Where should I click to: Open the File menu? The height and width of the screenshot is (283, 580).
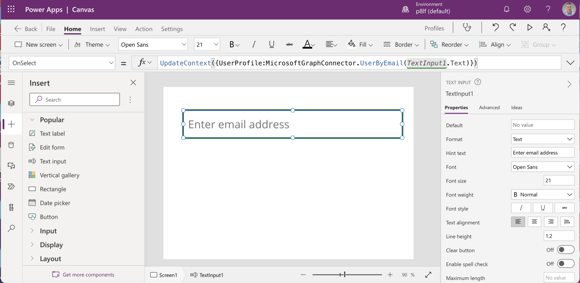pos(51,29)
